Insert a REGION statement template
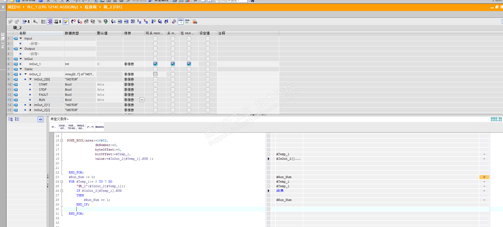This screenshot has width=503, height=227. (x=99, y=127)
